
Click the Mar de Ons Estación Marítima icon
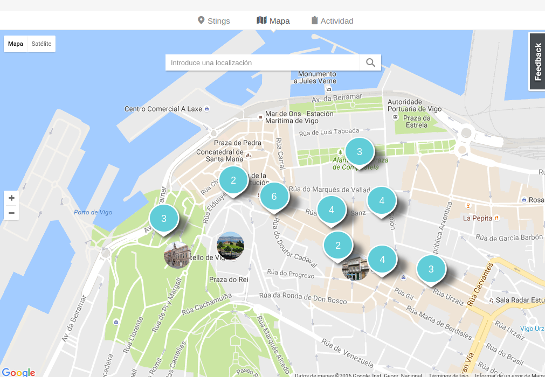(260, 117)
